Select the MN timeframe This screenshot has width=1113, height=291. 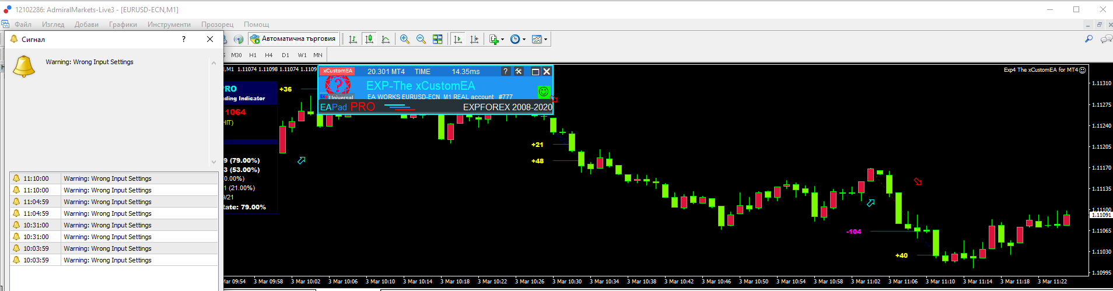(x=318, y=55)
